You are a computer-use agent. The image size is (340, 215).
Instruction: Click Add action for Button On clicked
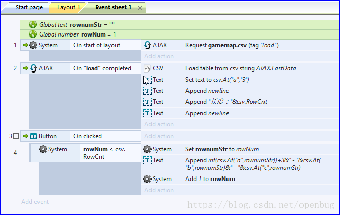pyautogui.click(x=159, y=136)
